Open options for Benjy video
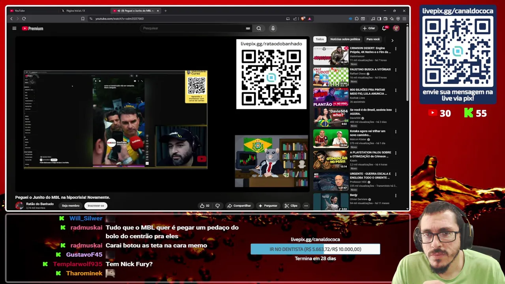 click(x=396, y=196)
